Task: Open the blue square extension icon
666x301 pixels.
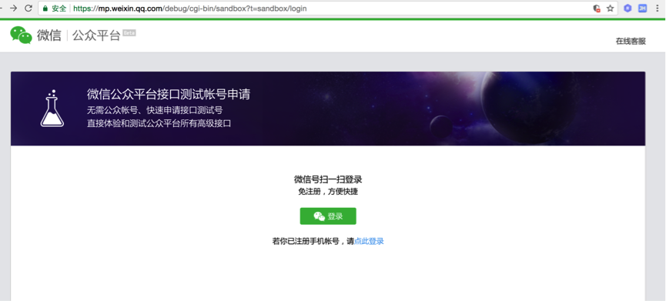Action: pyautogui.click(x=642, y=8)
